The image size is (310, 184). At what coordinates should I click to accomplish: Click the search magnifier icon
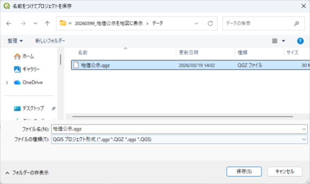[297, 24]
